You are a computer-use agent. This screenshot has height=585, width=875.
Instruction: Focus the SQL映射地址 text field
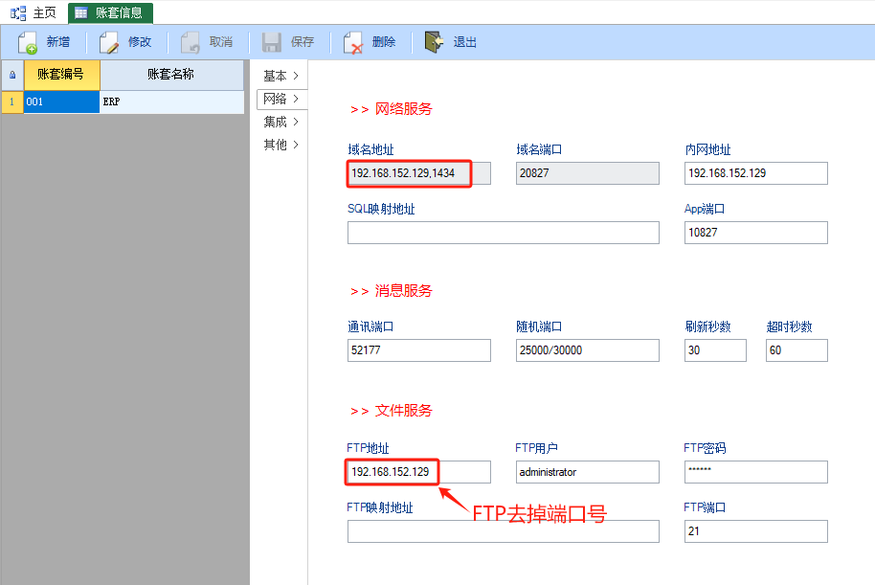pyautogui.click(x=503, y=233)
